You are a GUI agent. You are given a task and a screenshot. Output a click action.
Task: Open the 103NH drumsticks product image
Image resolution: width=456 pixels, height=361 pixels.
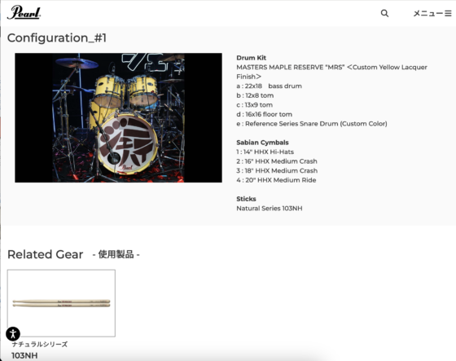pos(61,303)
